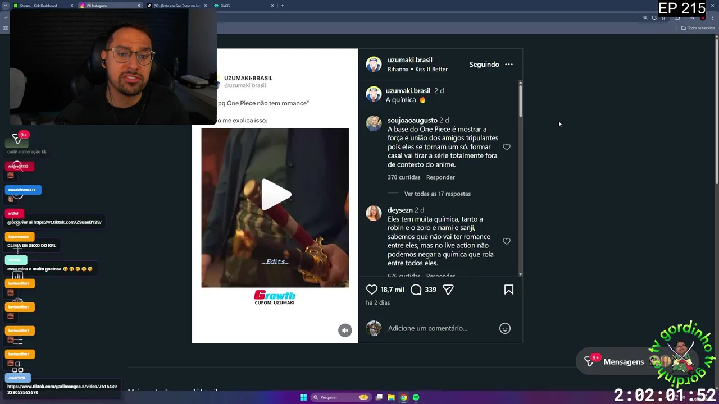The width and height of the screenshot is (719, 404).
Task: Open uzumaki.brasil profile from post header
Action: [409, 60]
